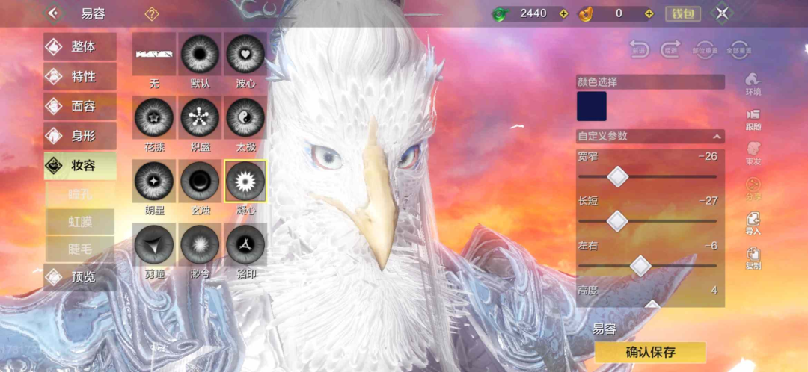Toggle the 跟随 camera follow option
Image resolution: width=808 pixels, height=372 pixels.
click(753, 119)
